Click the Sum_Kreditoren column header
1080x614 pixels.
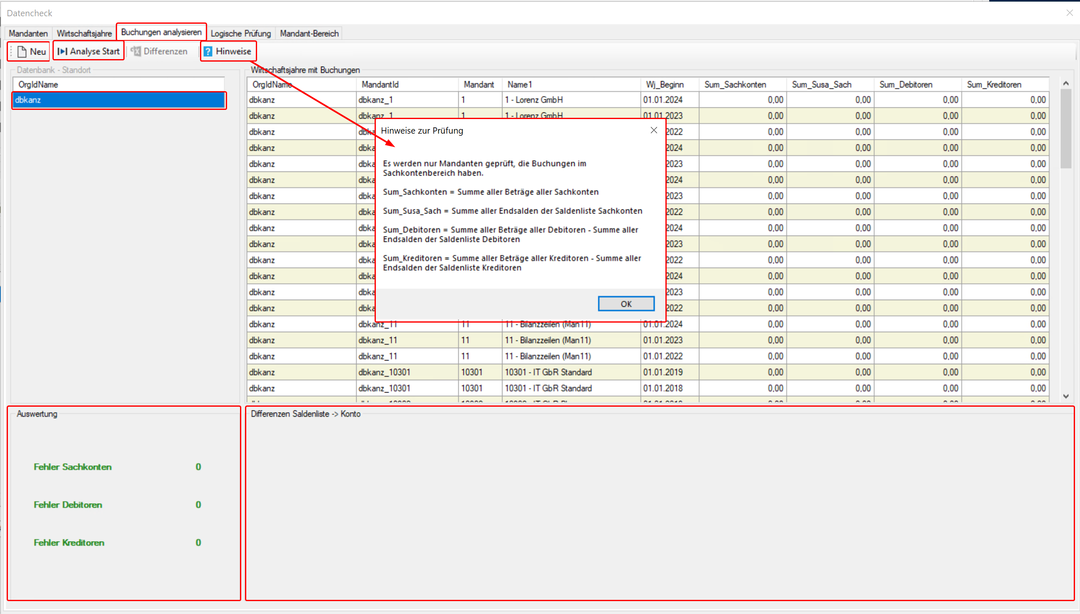pyautogui.click(x=1005, y=85)
